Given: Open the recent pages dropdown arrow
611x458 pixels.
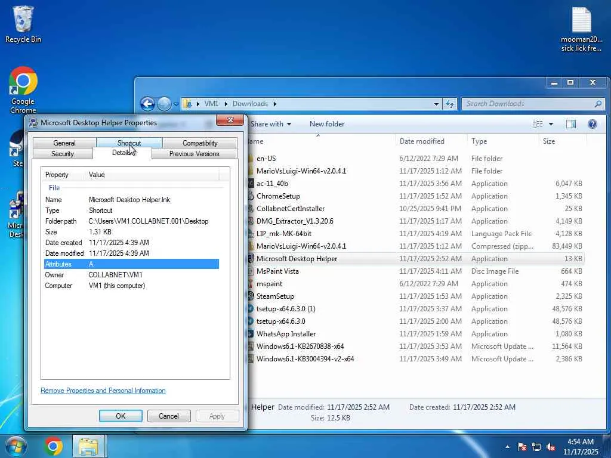Looking at the screenshot, I should coord(176,104).
